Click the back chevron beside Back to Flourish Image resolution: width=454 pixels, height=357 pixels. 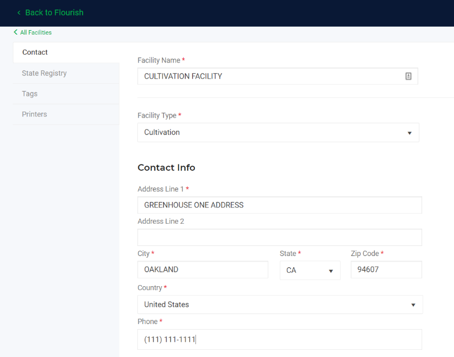(x=19, y=13)
